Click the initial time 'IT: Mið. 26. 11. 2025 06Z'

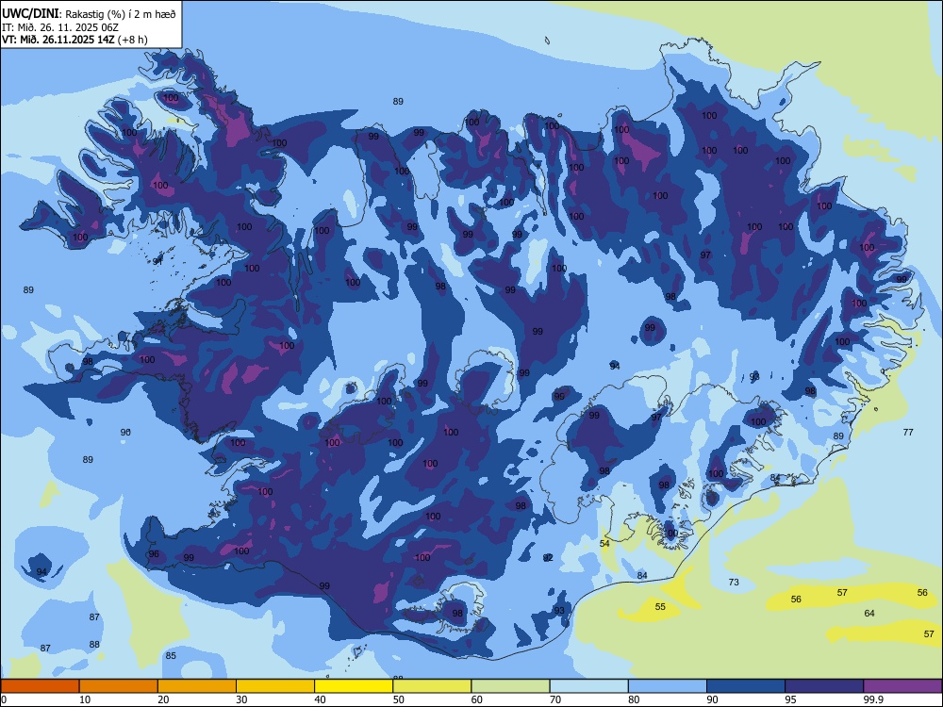[x=60, y=27]
